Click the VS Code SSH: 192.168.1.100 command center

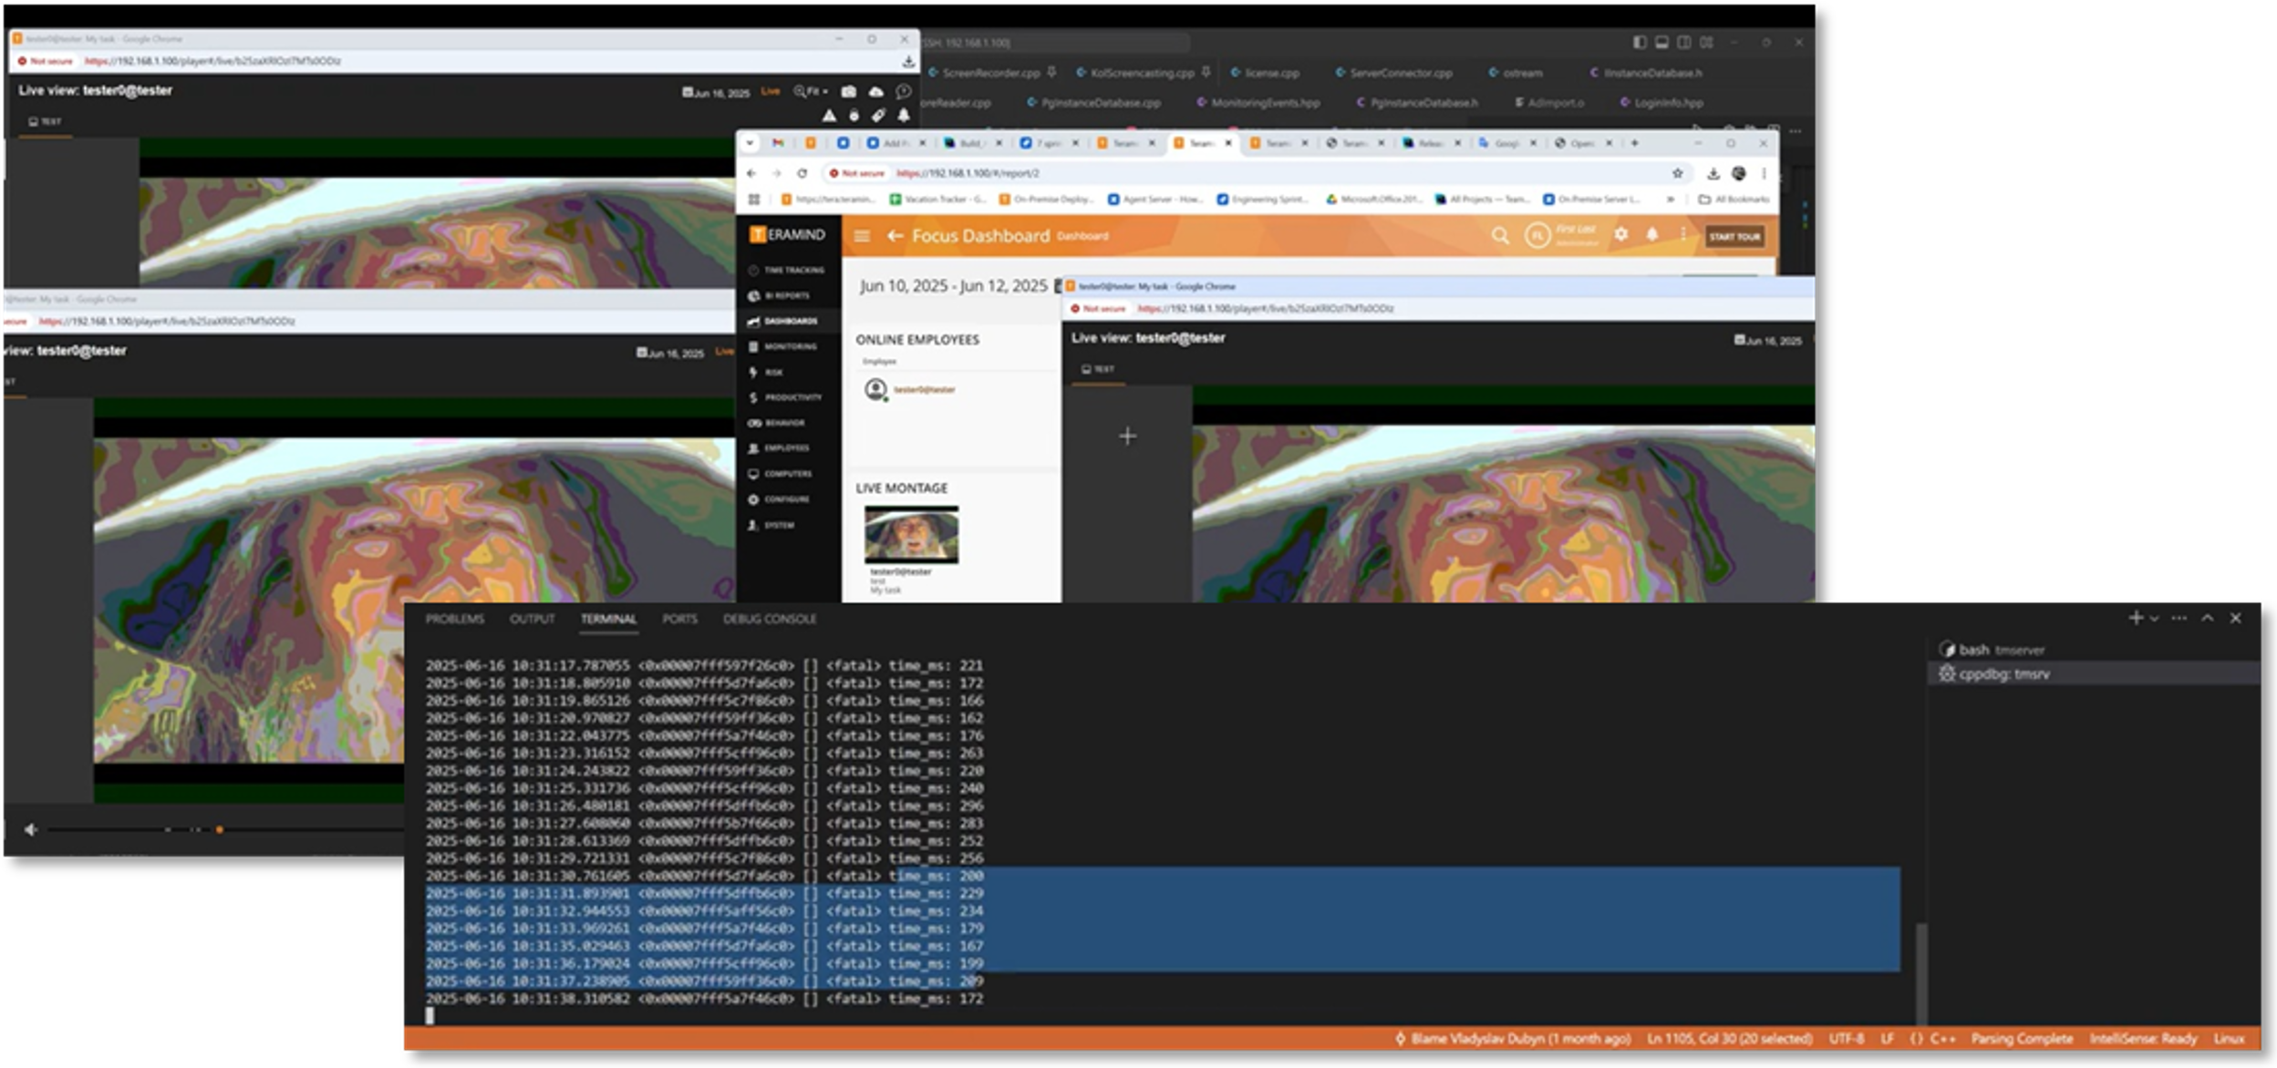click(1053, 43)
